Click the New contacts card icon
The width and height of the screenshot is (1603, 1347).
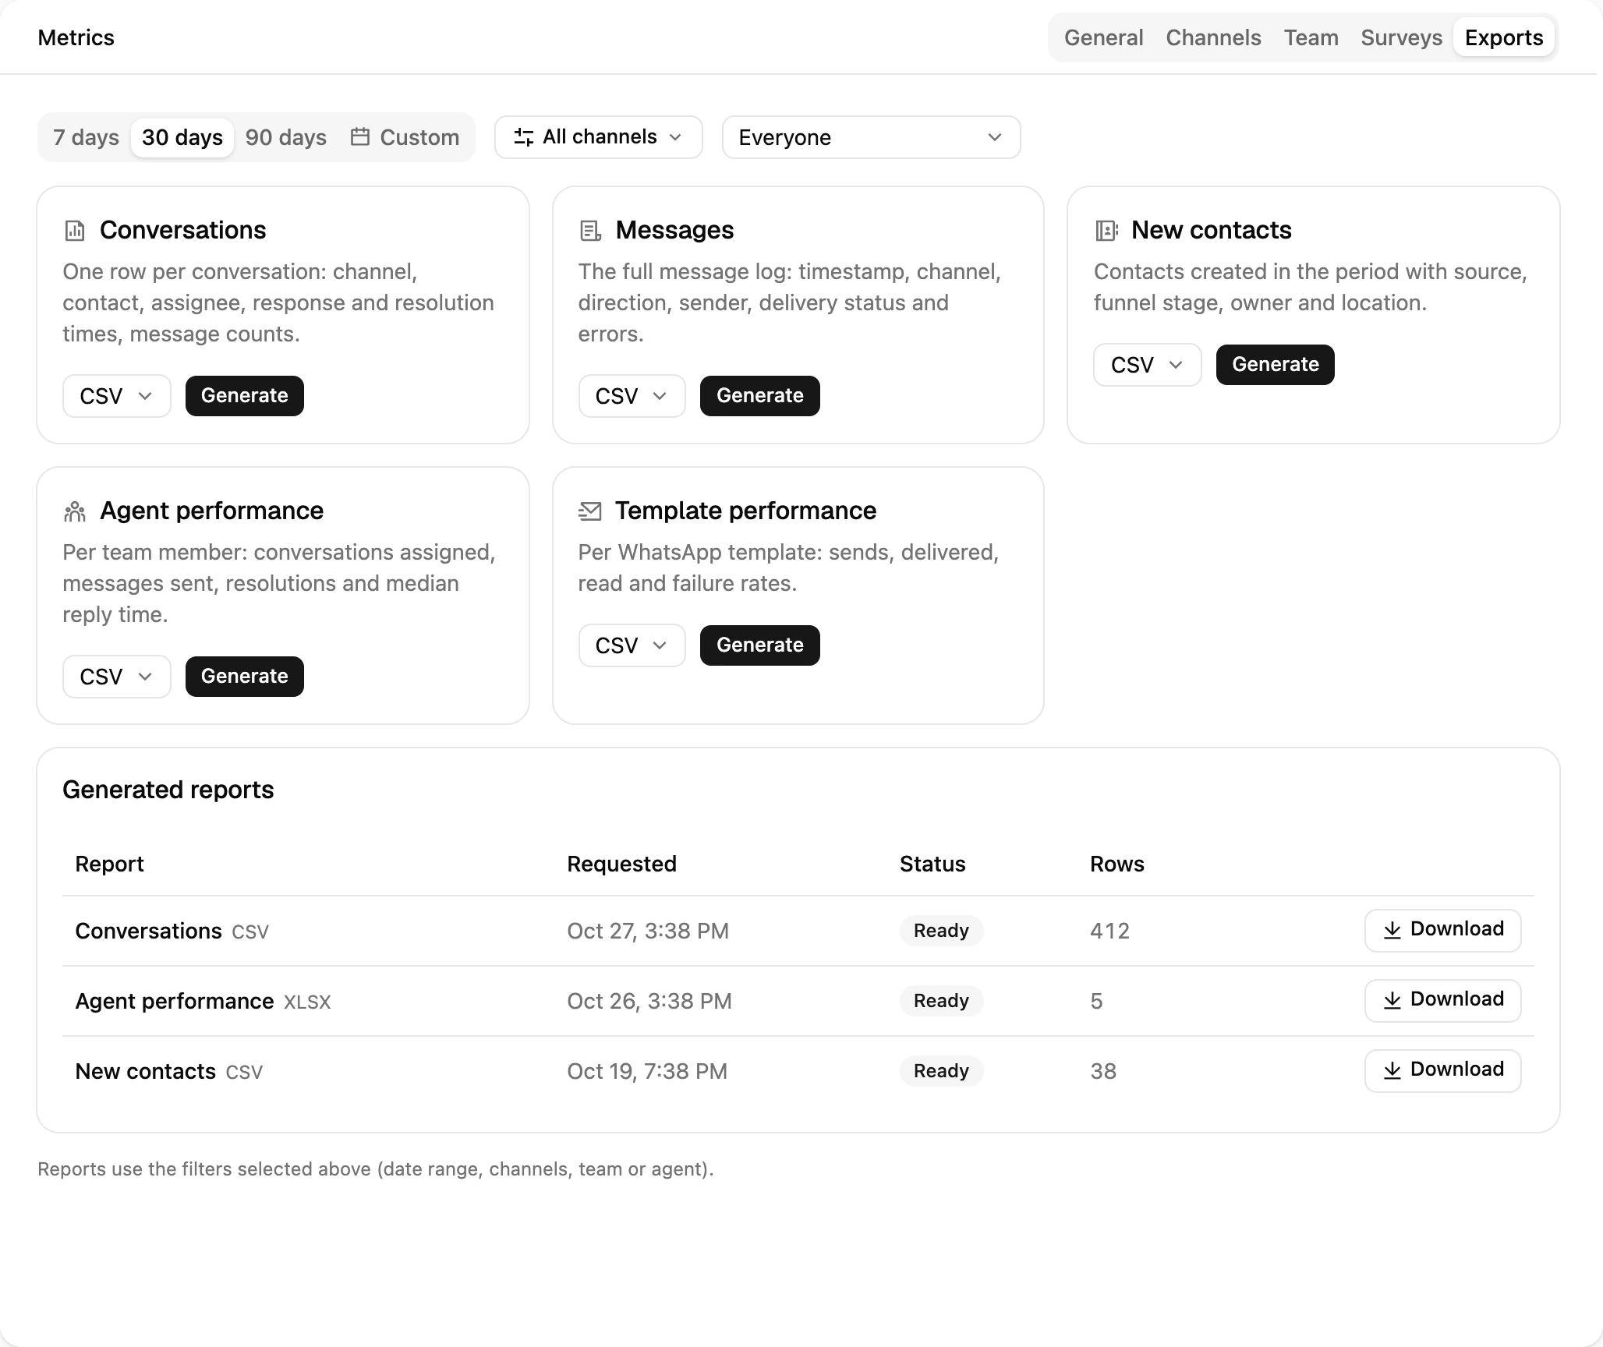pyautogui.click(x=1106, y=231)
